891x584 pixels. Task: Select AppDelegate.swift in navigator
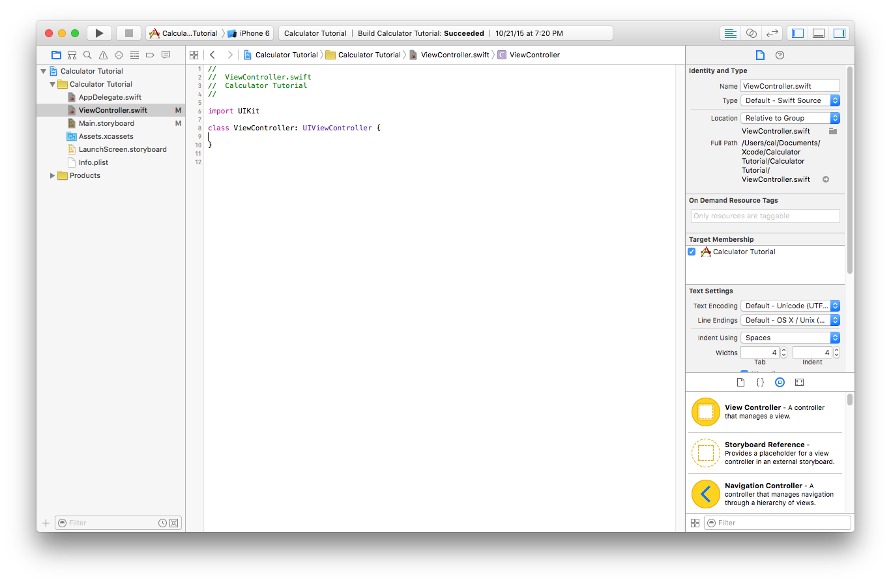point(111,97)
